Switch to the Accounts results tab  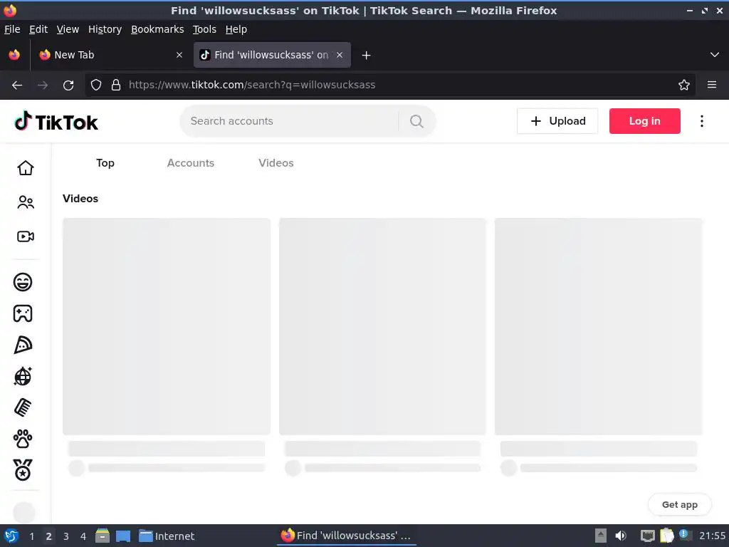point(191,163)
